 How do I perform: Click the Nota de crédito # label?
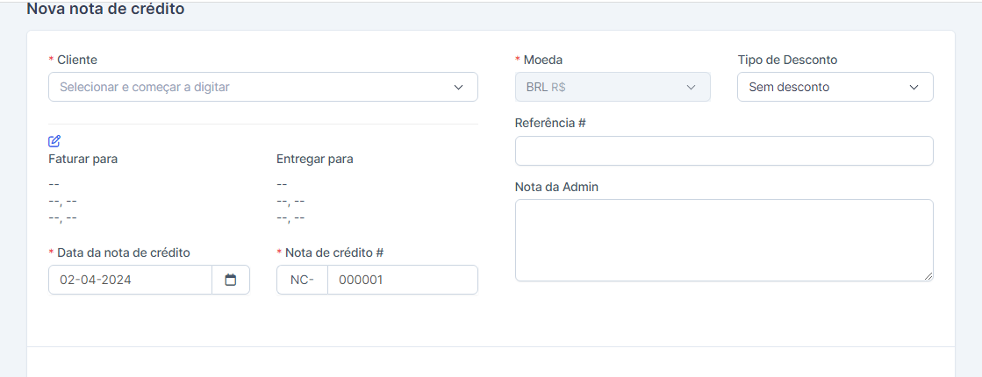pos(334,253)
